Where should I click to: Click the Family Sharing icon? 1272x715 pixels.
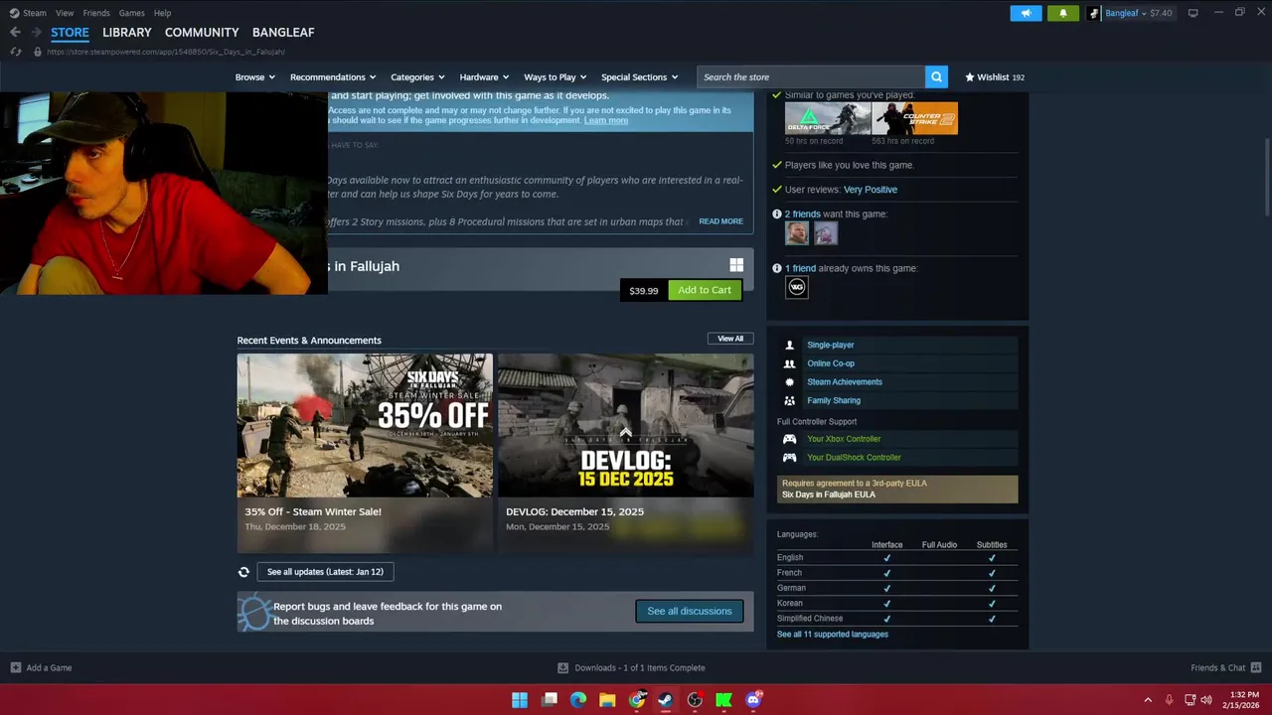790,401
